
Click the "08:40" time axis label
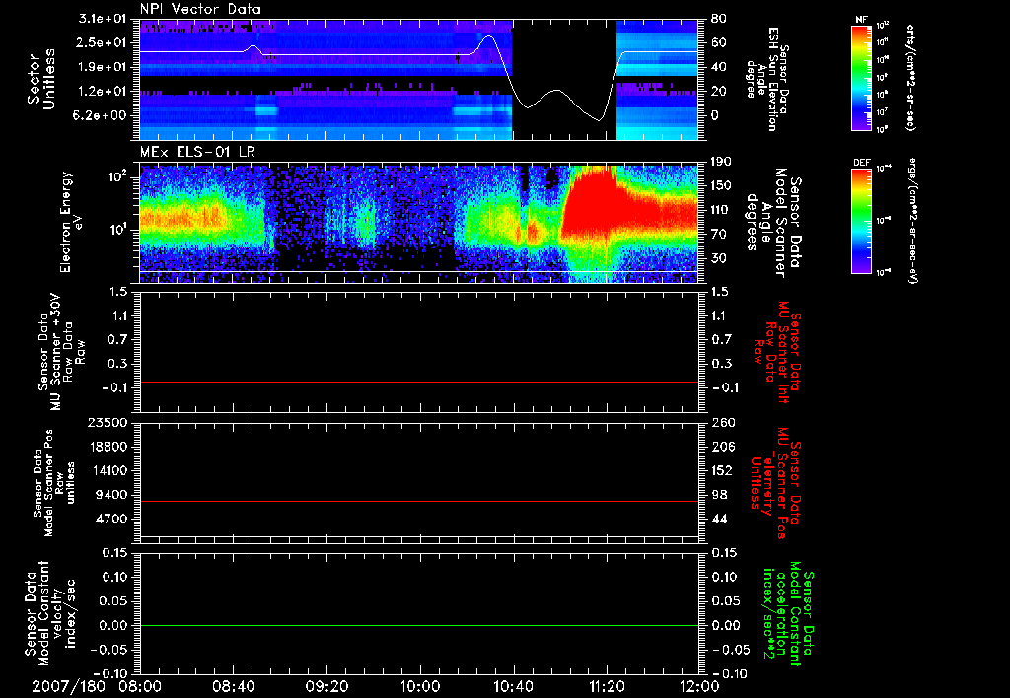[x=233, y=686]
